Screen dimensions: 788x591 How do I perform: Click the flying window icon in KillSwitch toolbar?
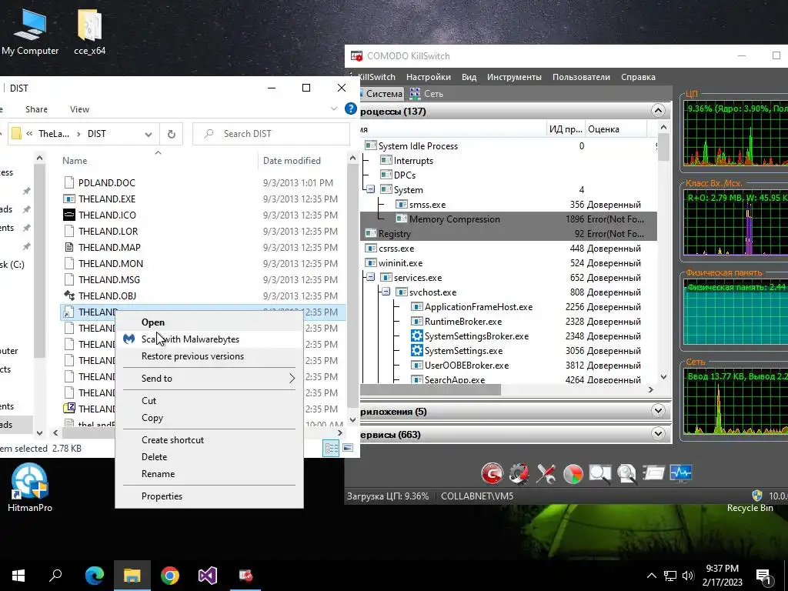coord(654,472)
